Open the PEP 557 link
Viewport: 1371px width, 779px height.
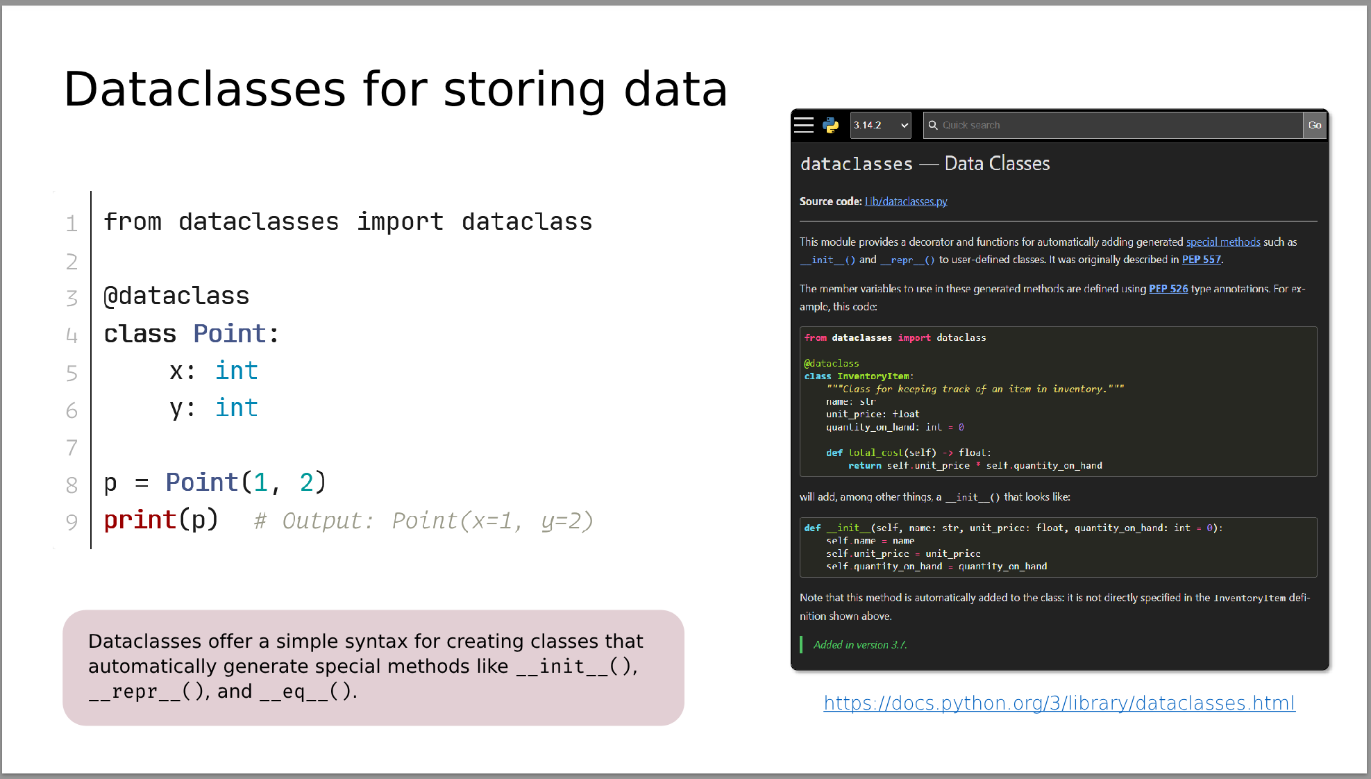point(1201,260)
